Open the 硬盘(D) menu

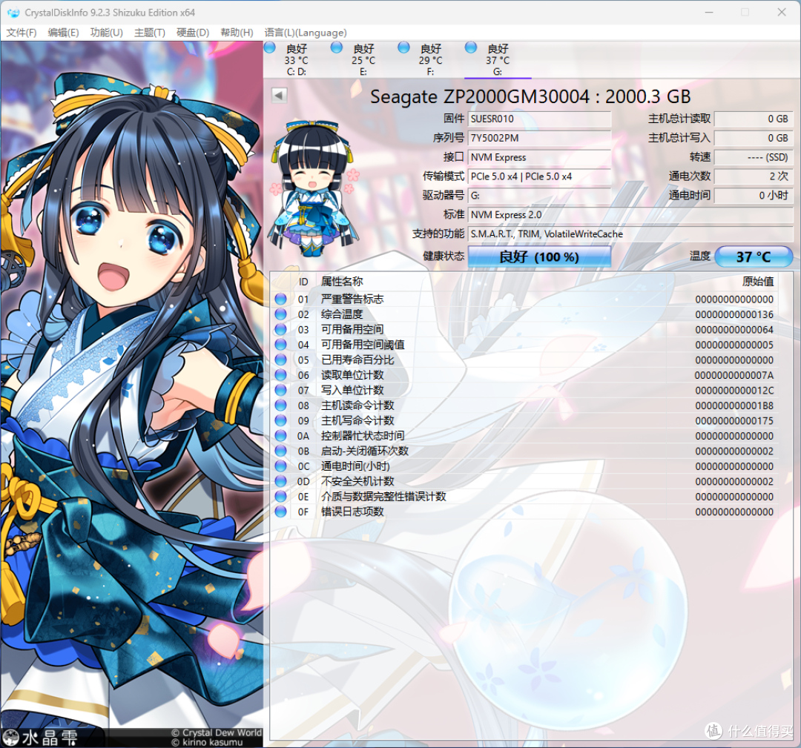[x=193, y=33]
